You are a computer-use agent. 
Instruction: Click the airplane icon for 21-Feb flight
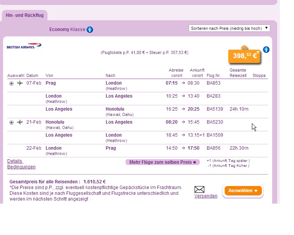pos(20,122)
